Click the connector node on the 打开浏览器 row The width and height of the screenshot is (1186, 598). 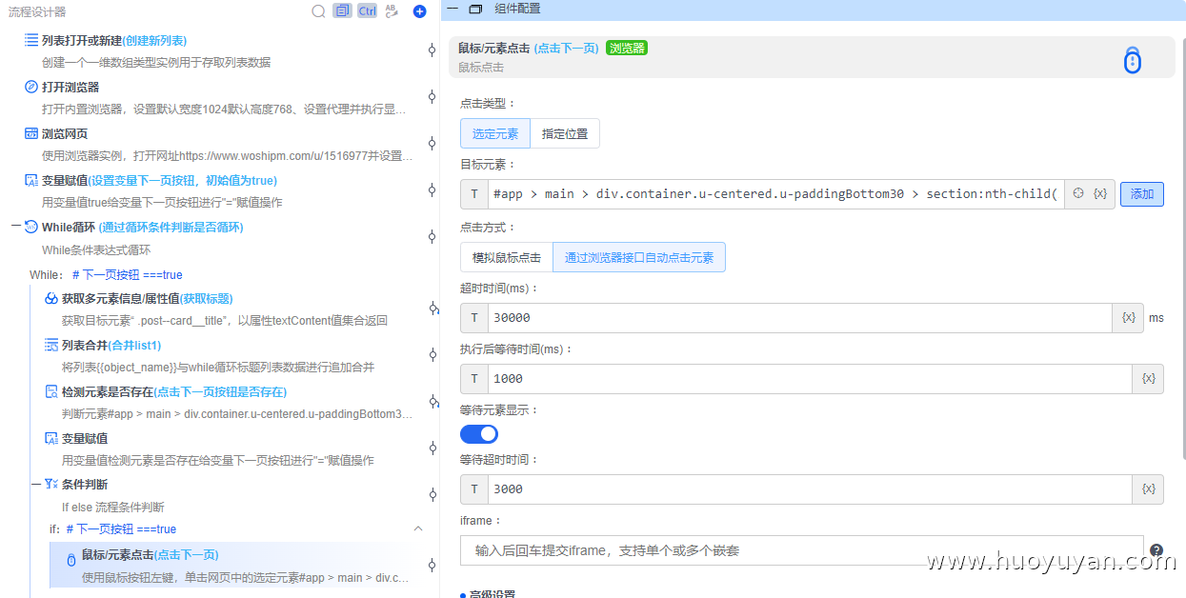pyautogui.click(x=432, y=96)
